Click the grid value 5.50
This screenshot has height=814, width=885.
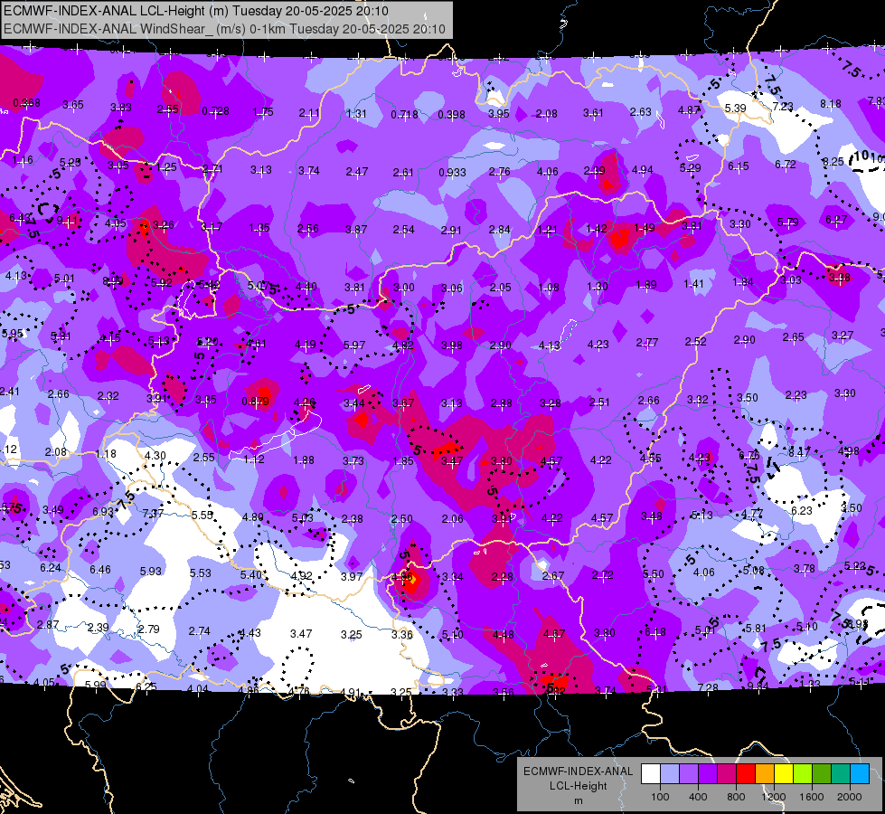(x=654, y=574)
